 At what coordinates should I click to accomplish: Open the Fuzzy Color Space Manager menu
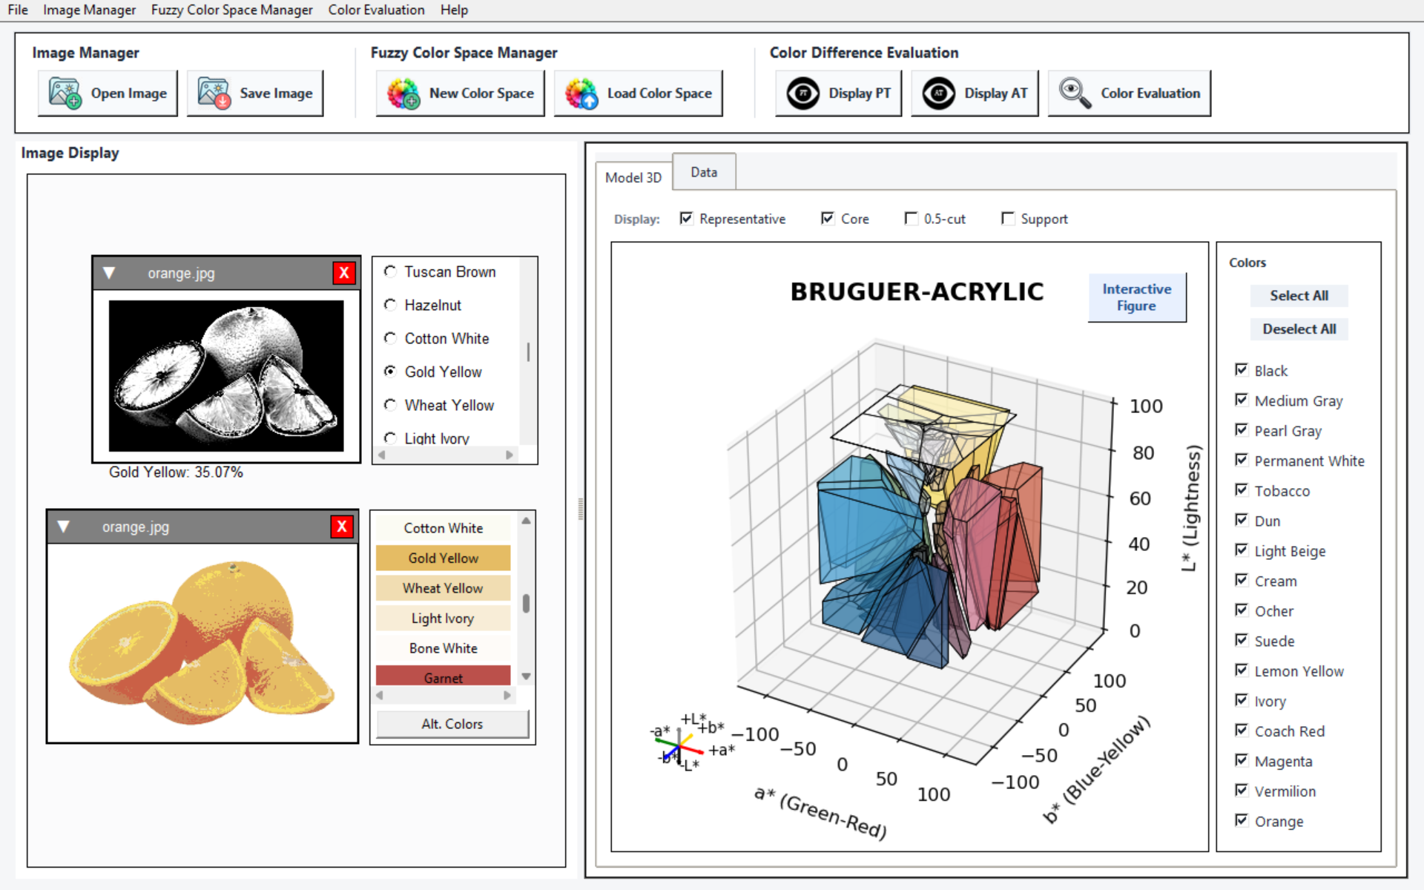232,10
